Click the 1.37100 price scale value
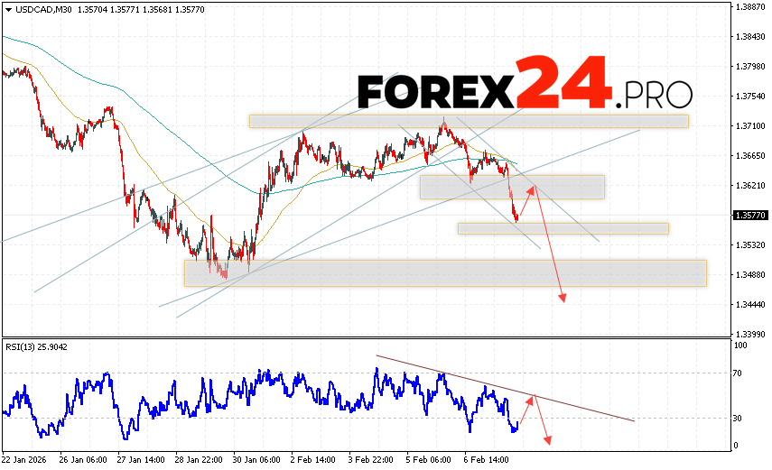 tap(749, 126)
